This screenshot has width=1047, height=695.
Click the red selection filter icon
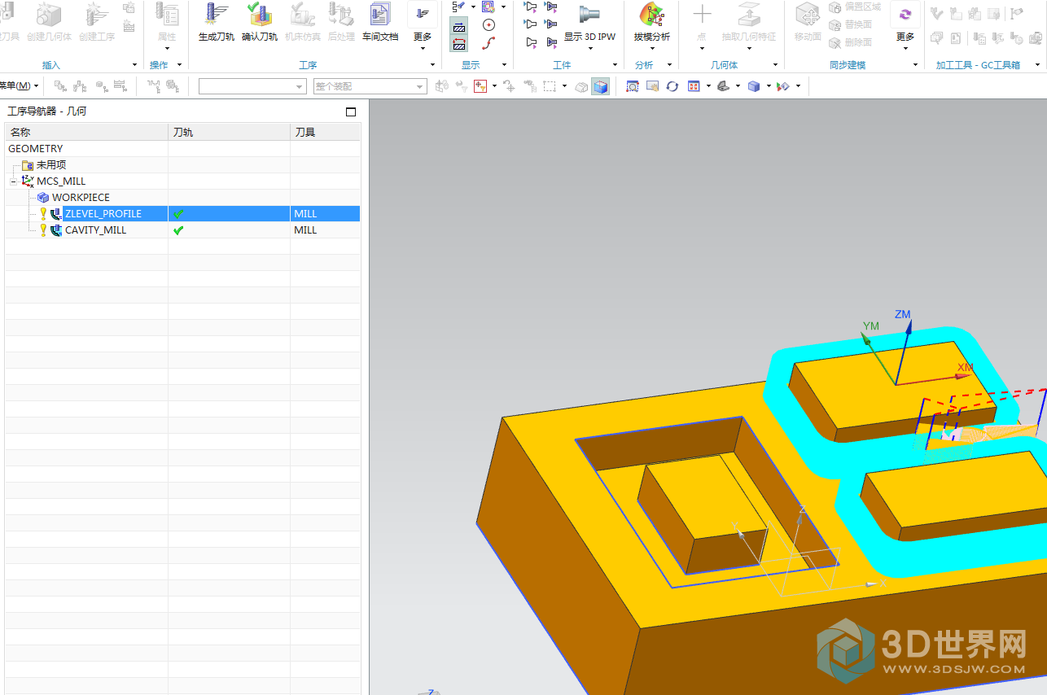[x=480, y=86]
